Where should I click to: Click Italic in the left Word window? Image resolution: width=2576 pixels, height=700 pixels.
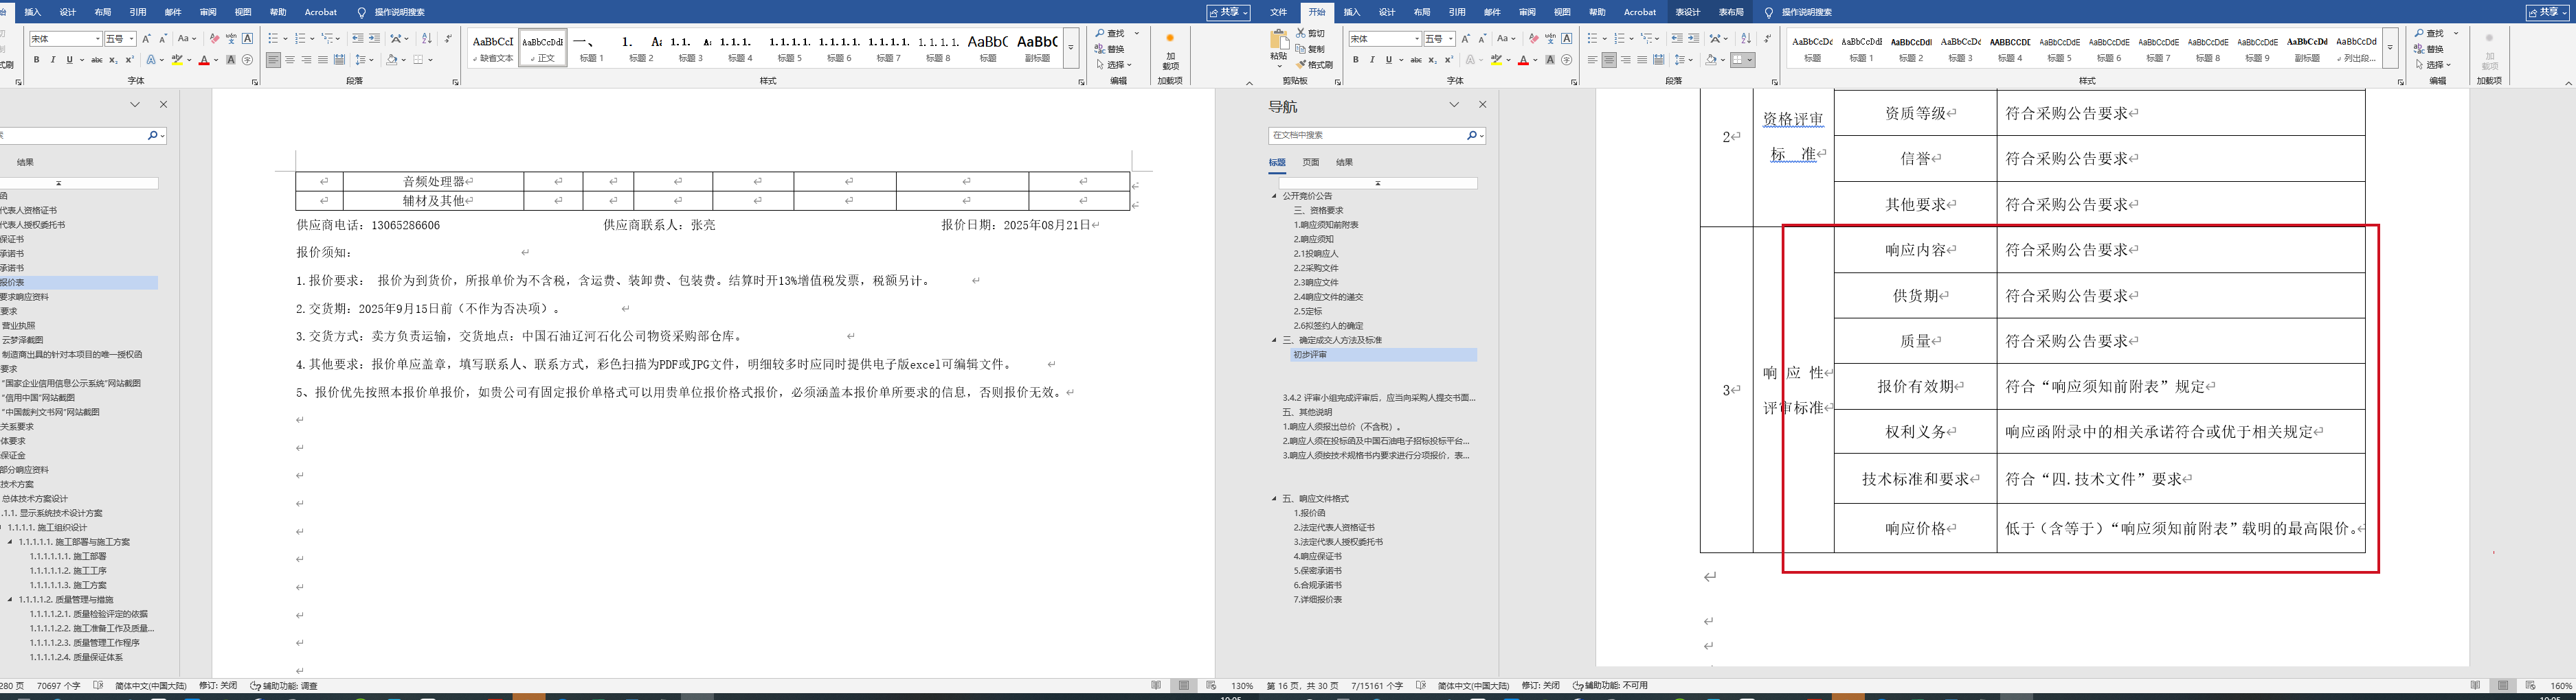coord(53,60)
